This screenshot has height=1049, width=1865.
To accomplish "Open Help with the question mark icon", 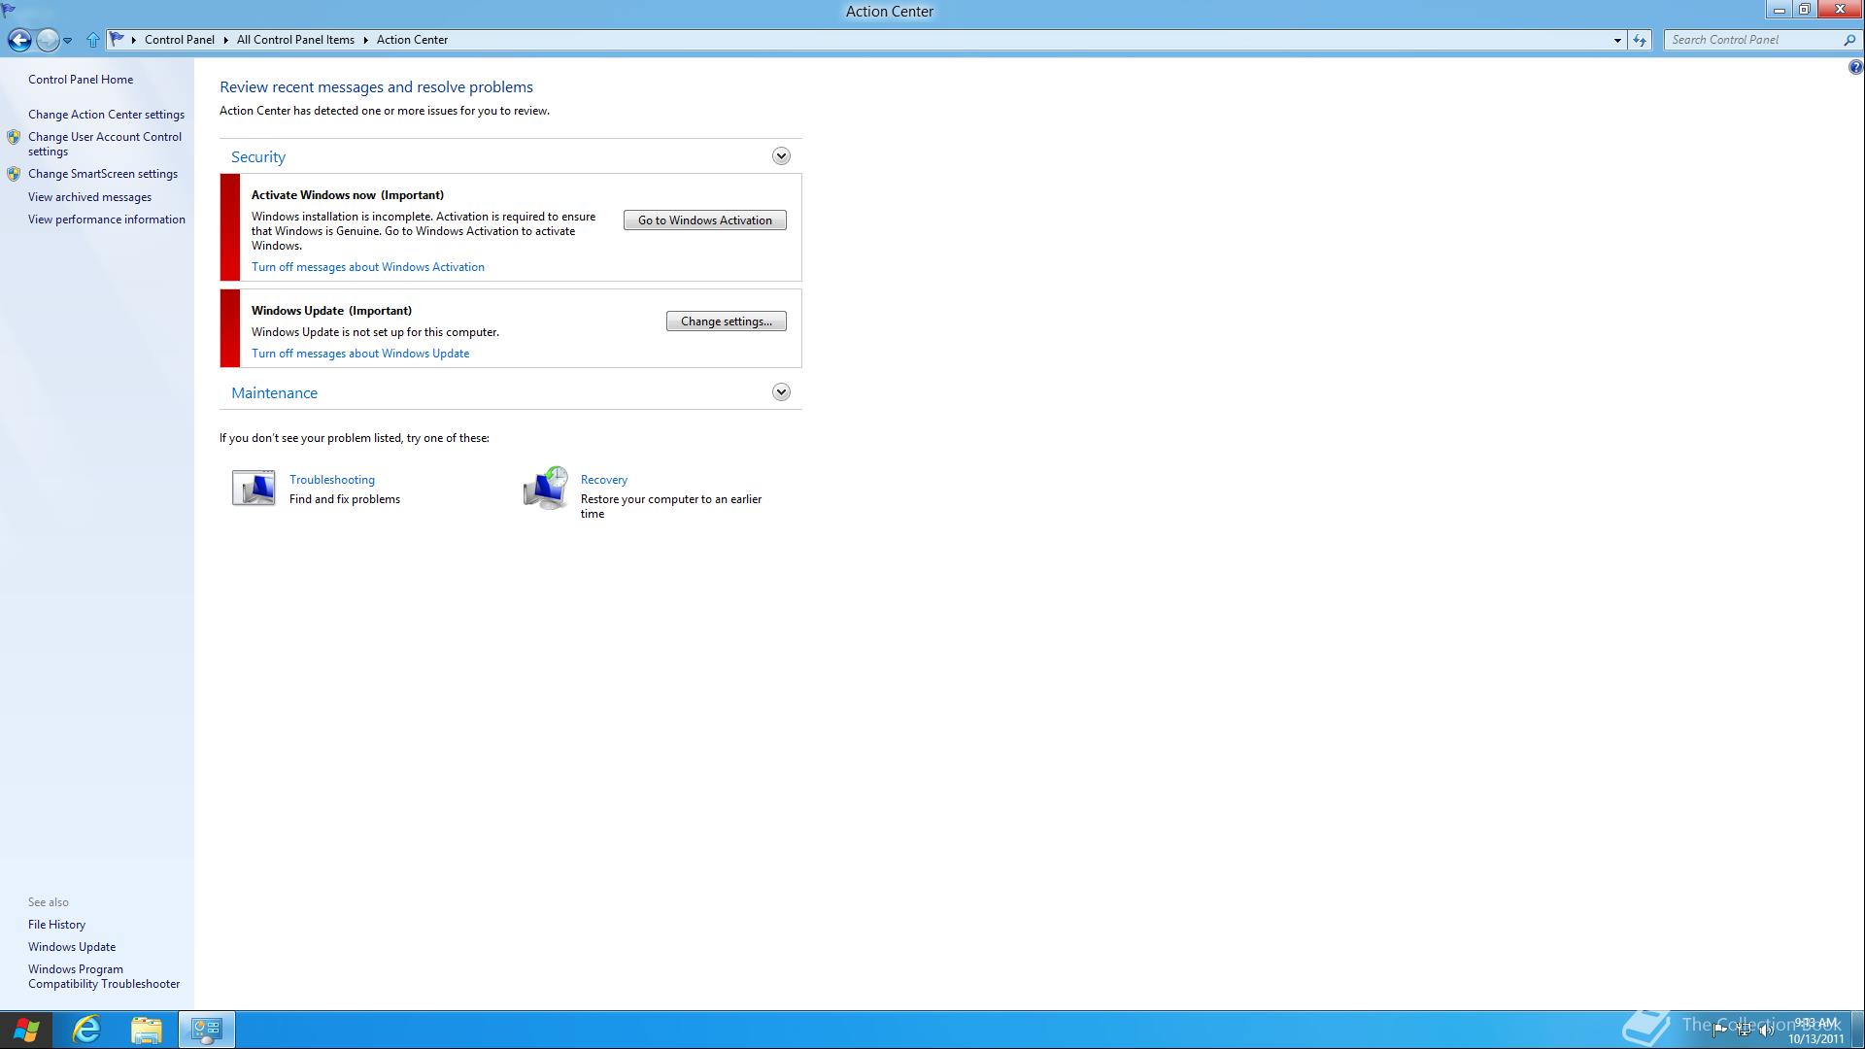I will pyautogui.click(x=1855, y=67).
